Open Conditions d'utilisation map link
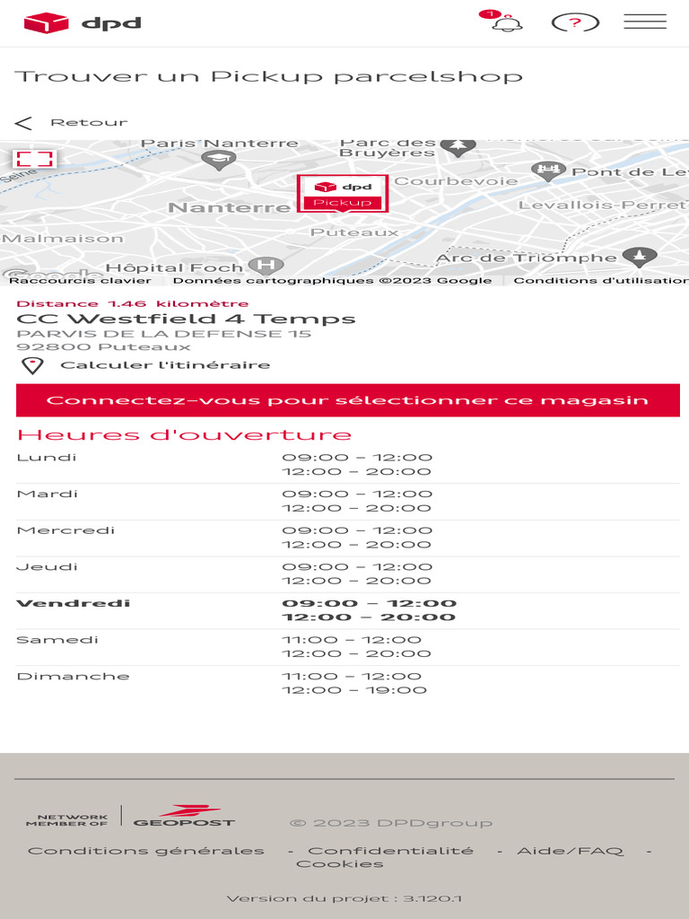 (x=601, y=281)
